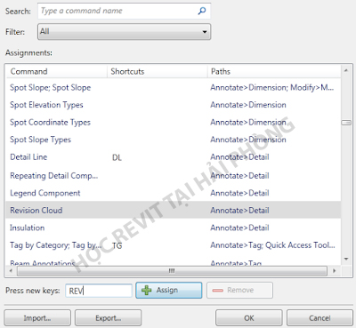Assign the REV shortcut
356x328 pixels.
click(x=168, y=290)
